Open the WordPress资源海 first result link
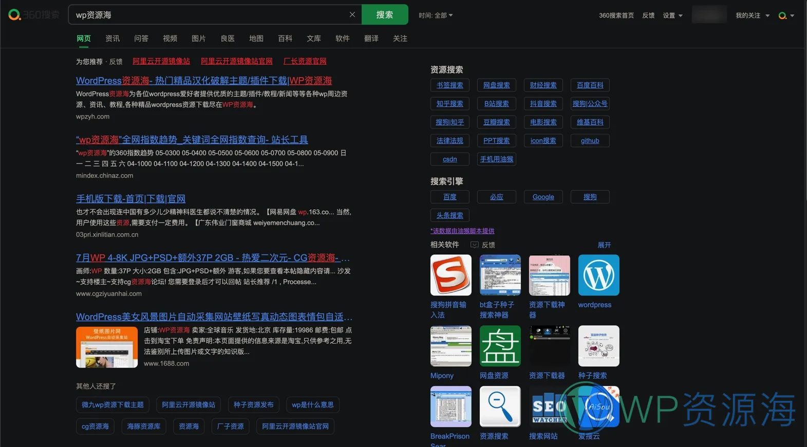Image resolution: width=807 pixels, height=447 pixels. (204, 81)
